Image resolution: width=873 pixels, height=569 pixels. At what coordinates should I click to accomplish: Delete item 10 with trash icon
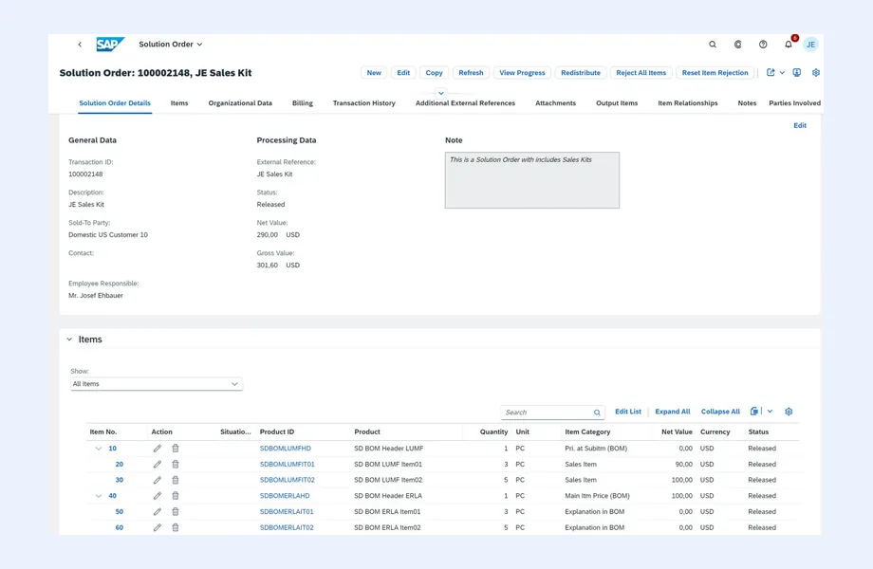click(176, 449)
